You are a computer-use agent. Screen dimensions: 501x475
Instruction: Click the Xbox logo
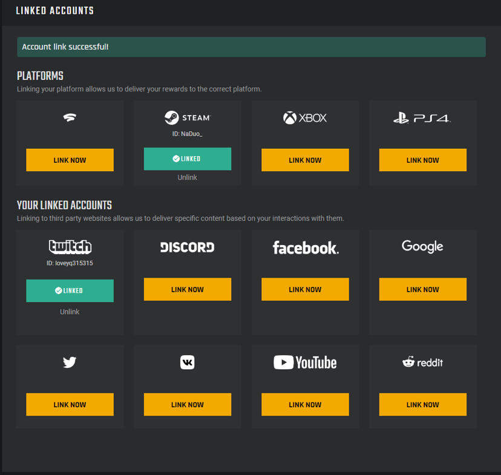pyautogui.click(x=305, y=118)
